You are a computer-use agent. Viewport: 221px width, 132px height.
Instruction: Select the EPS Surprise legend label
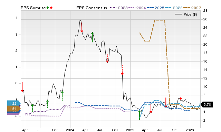point(33,8)
